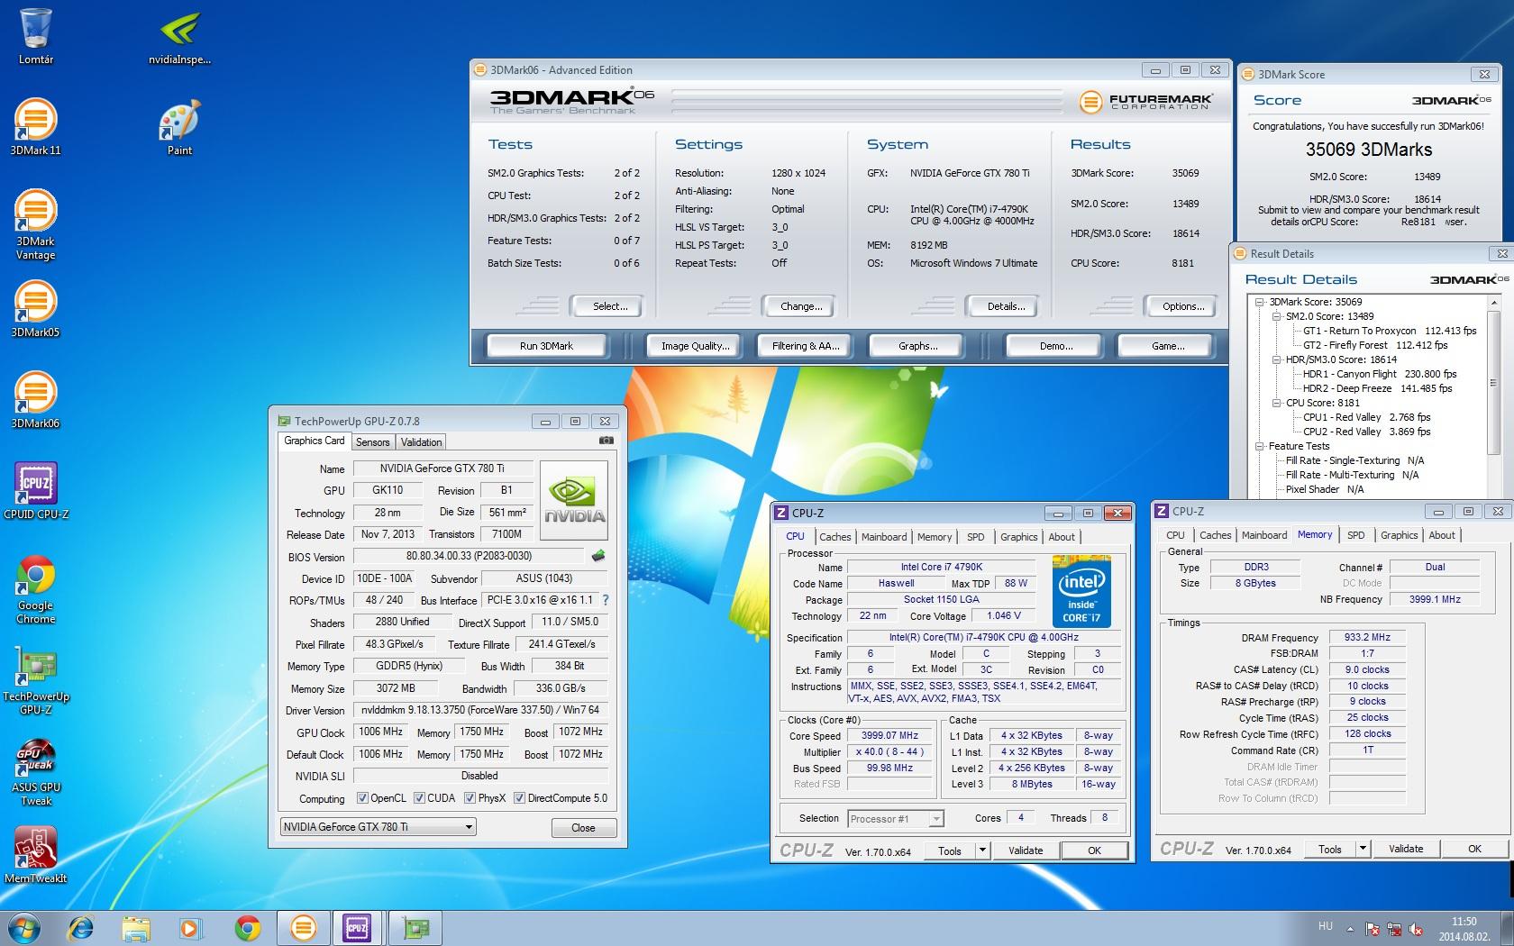
Task: Click the HU language indicator in the taskbar
Action: (1326, 926)
